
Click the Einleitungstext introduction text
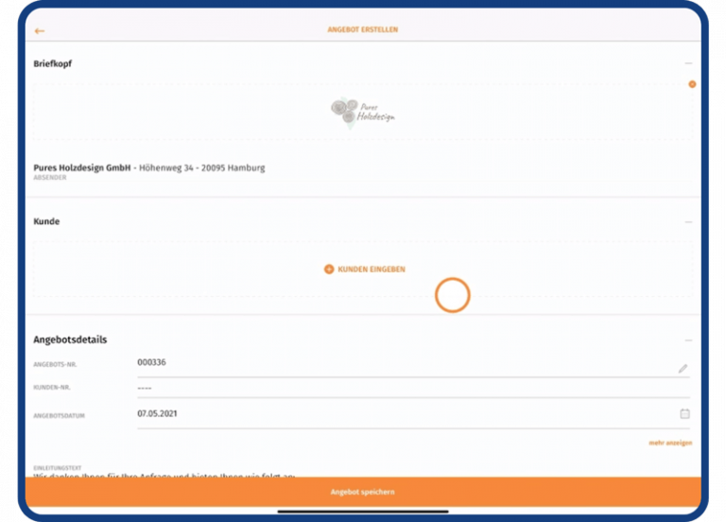tap(163, 474)
